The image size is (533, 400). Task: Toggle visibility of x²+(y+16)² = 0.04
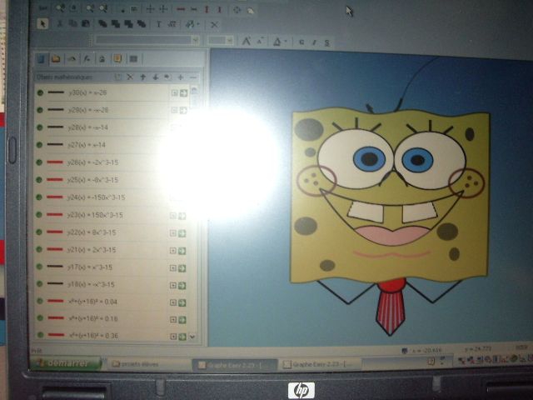pos(40,301)
